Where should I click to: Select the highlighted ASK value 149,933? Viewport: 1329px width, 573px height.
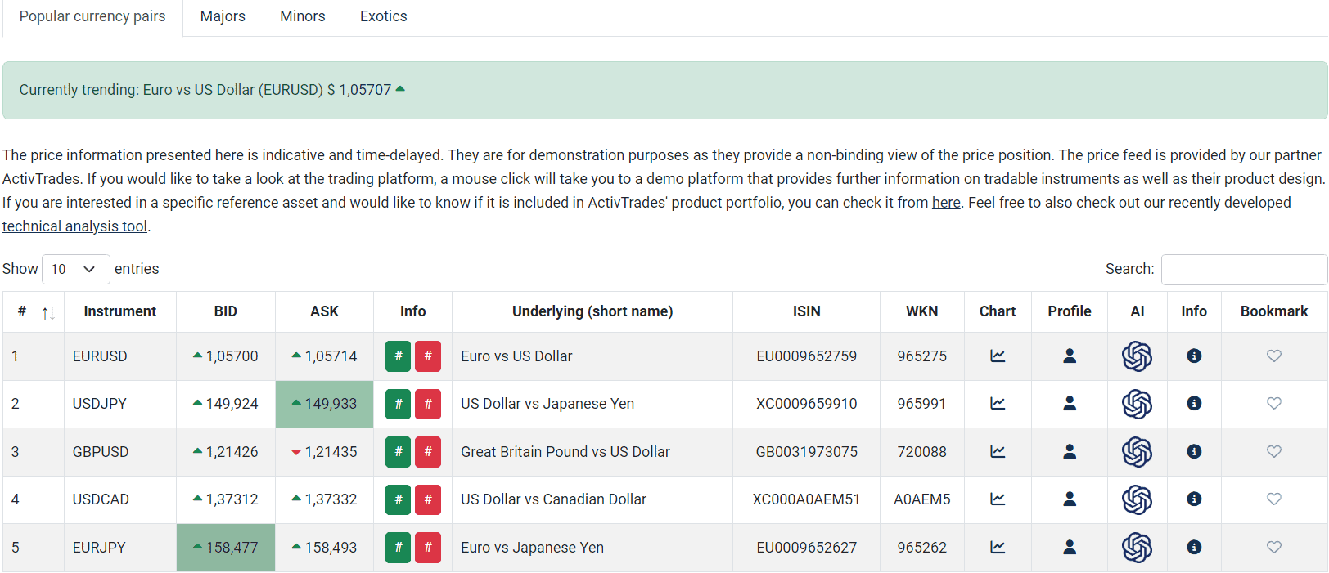(324, 404)
